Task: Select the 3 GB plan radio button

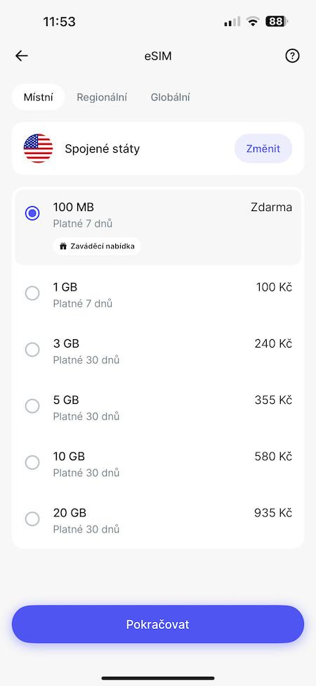Action: click(x=32, y=350)
